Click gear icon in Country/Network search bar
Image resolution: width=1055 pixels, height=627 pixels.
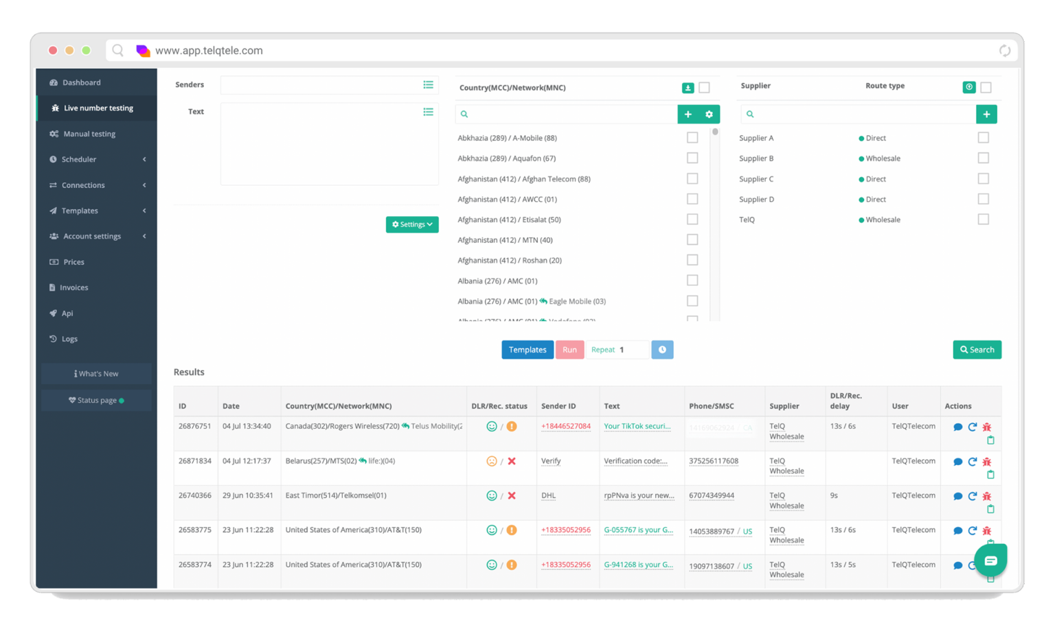(x=709, y=115)
